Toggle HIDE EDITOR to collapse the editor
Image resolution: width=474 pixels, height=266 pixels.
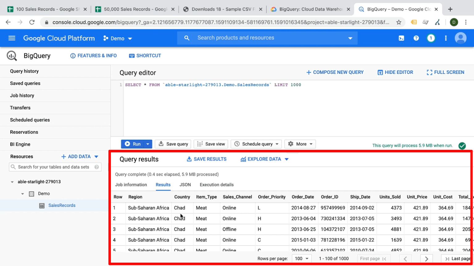pos(395,72)
